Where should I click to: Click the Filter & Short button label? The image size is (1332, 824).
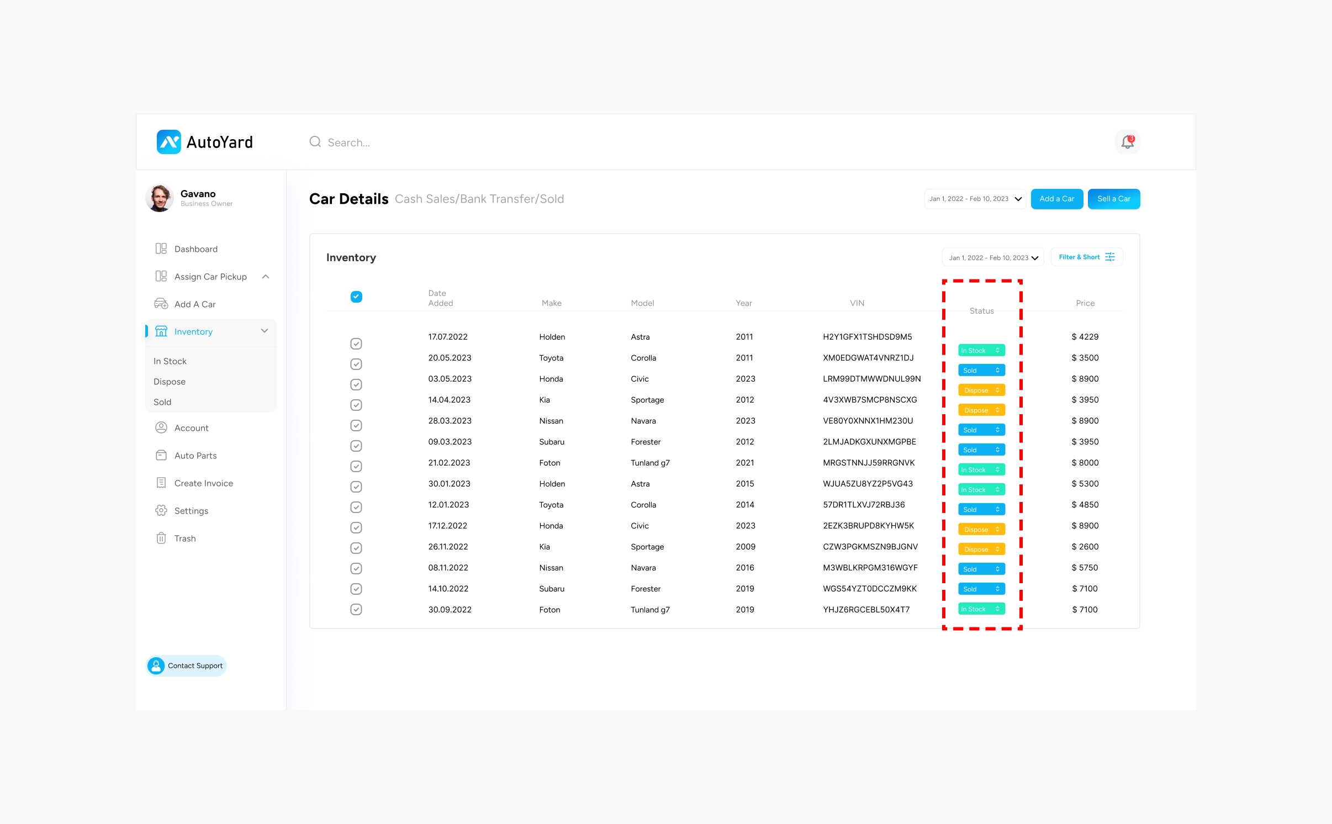click(1079, 257)
